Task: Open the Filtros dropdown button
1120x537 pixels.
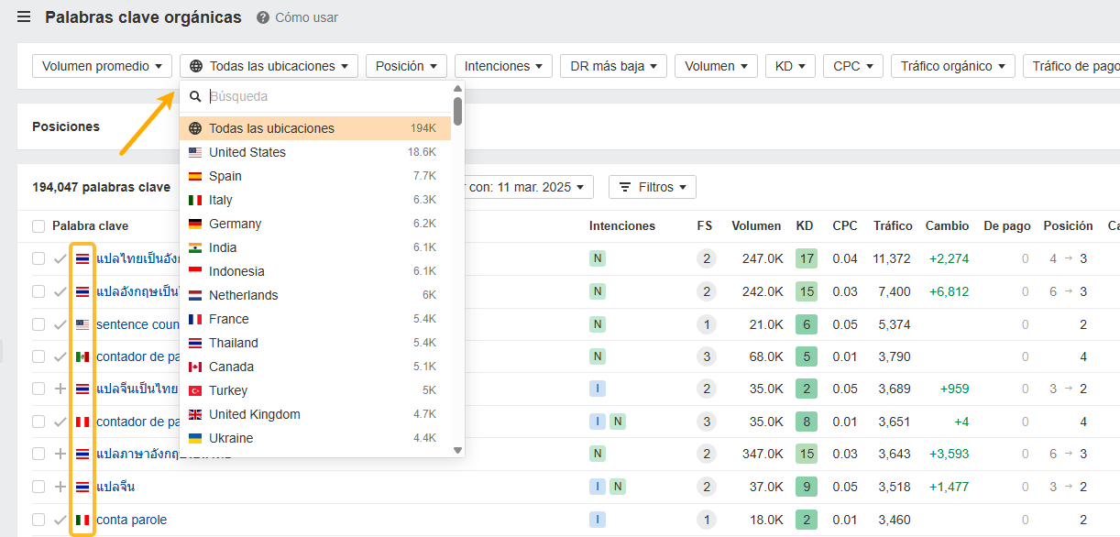Action: tap(653, 187)
